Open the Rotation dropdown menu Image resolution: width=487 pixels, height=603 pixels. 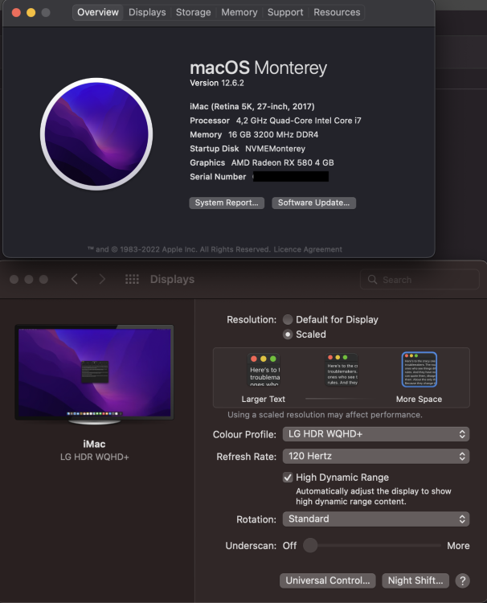tap(376, 519)
